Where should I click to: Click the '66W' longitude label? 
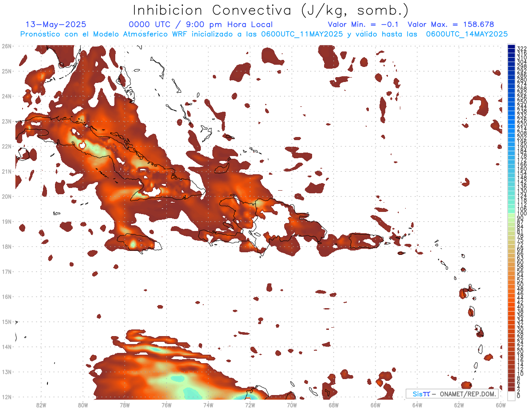click(x=376, y=405)
